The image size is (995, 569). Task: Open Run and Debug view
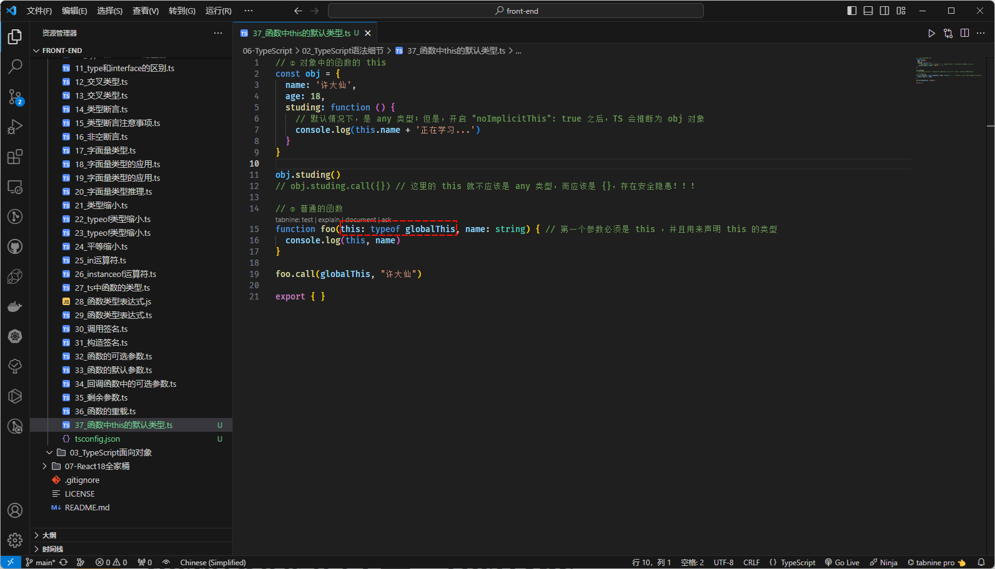[15, 127]
